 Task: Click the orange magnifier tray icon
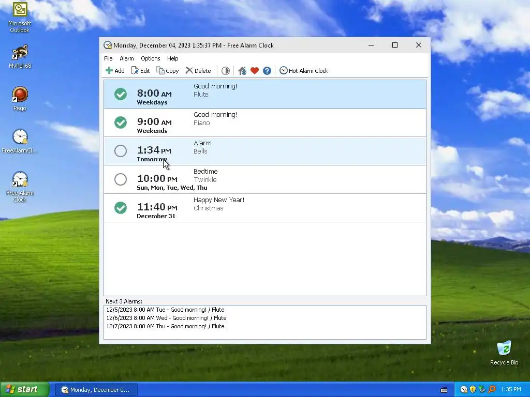(492, 390)
